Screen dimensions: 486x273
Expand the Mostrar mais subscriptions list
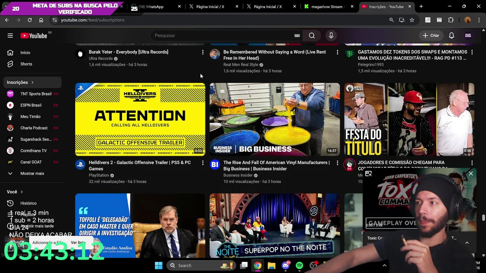(x=33, y=173)
